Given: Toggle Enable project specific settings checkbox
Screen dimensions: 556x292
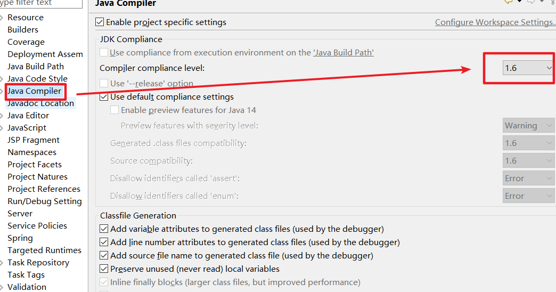Looking at the screenshot, I should (x=100, y=22).
